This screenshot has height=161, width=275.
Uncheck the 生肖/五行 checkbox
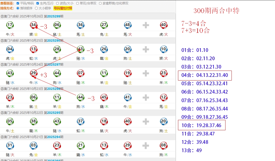tap(38, 3)
